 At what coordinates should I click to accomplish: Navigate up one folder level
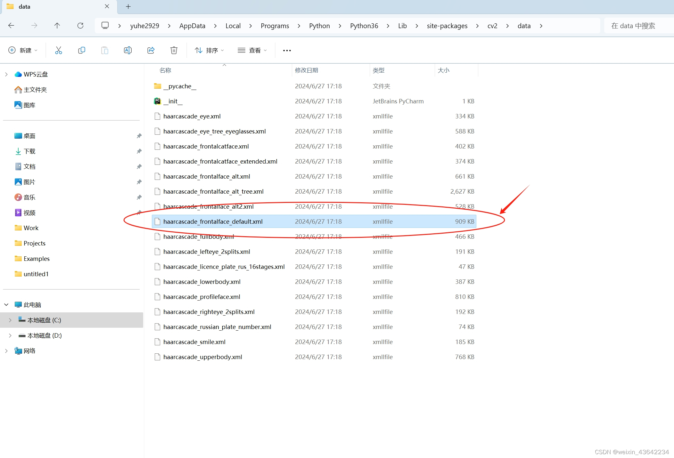[57, 26]
